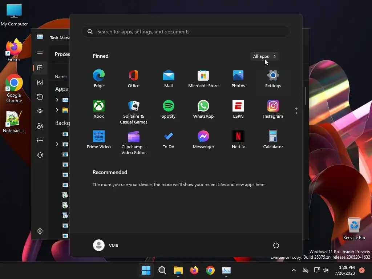Viewport: 372px width, 279px height.
Task: Open Microsoft Store
Action: [x=203, y=79]
